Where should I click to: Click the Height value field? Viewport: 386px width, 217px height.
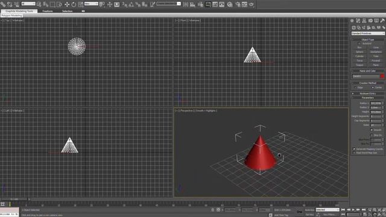click(x=376, y=112)
